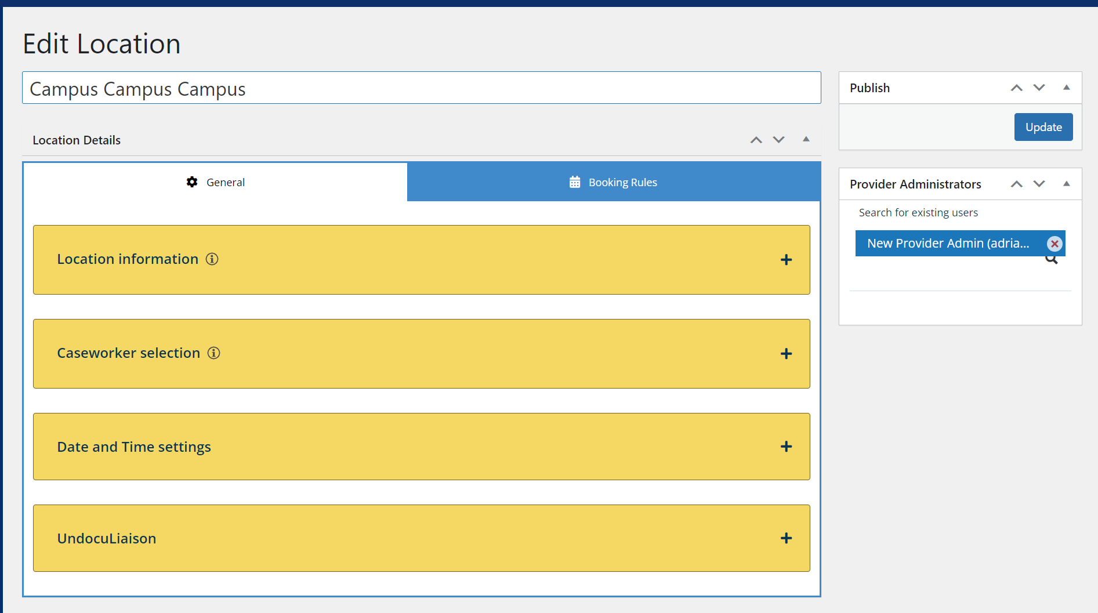Click the magnifier search icon under Provider Administrators

[1052, 259]
